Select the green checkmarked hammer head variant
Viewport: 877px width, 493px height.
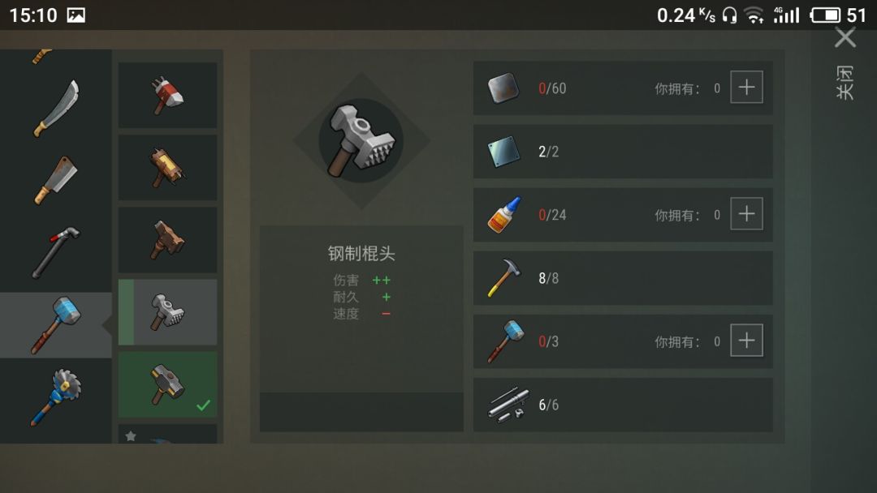tap(168, 384)
